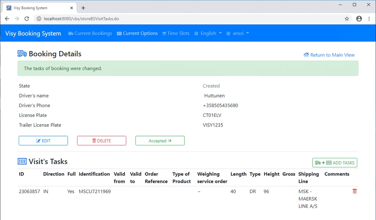Viewport: 376px width, 220px height.
Task: Delete task 23063857 with trash icon
Action: 355,191
